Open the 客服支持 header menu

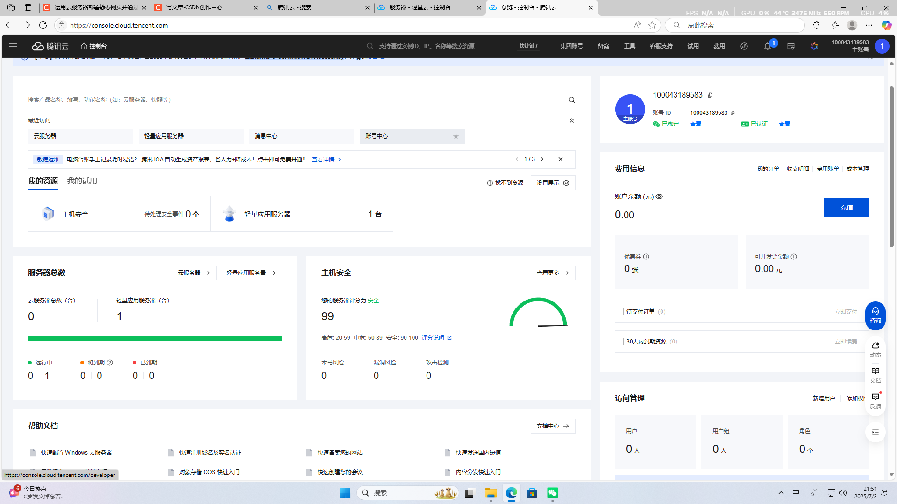pyautogui.click(x=661, y=46)
